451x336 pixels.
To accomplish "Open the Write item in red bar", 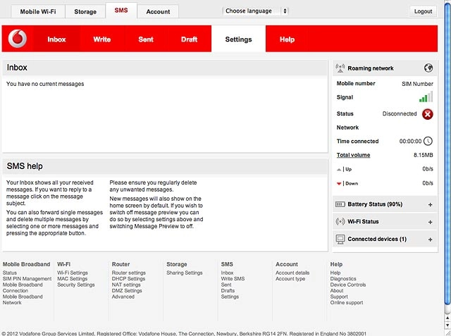I will click(x=101, y=39).
